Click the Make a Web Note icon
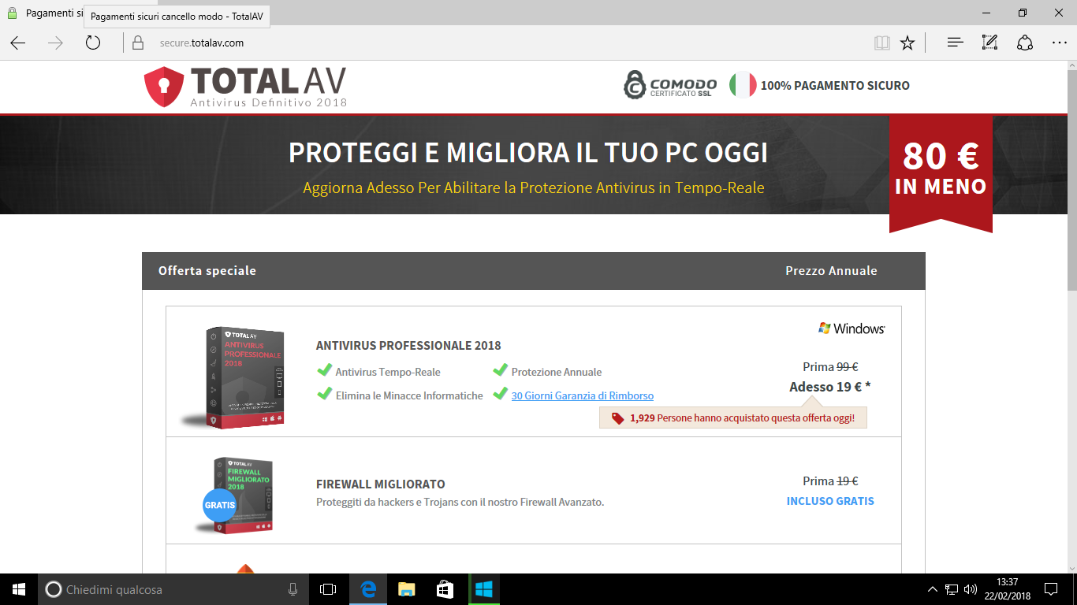Screen dimensions: 1077x605 tap(989, 43)
